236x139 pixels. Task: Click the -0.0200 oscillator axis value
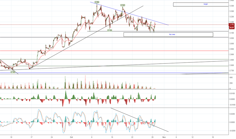click(x=232, y=131)
